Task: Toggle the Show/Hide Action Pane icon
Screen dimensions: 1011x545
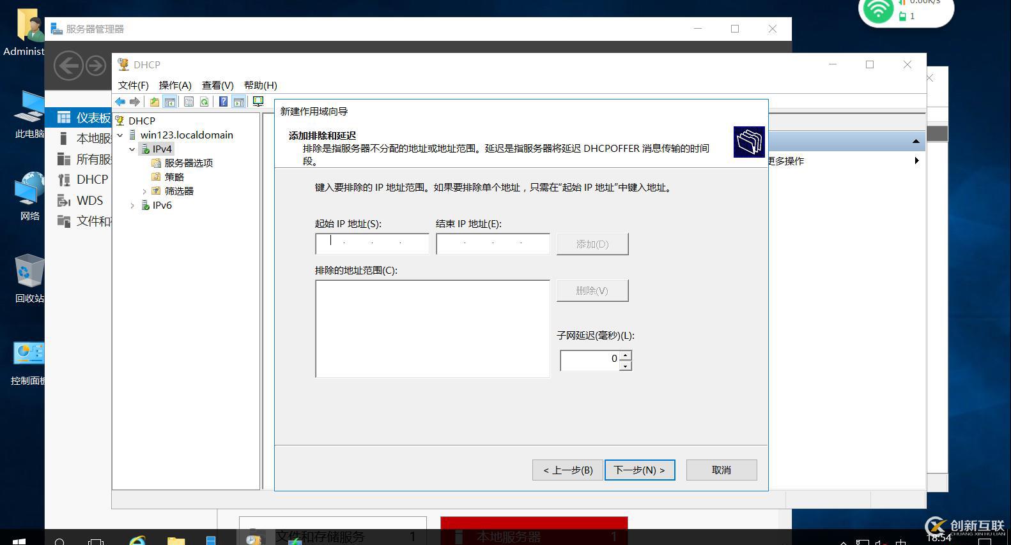Action: pos(238,101)
